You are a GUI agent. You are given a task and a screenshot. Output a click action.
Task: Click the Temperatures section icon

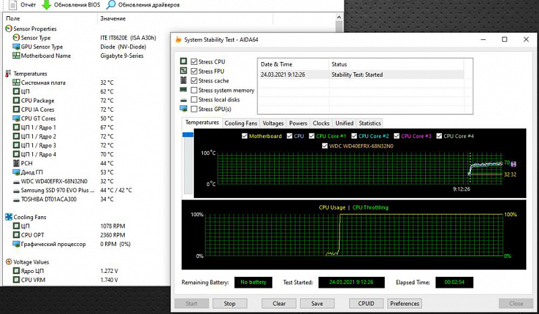8,73
